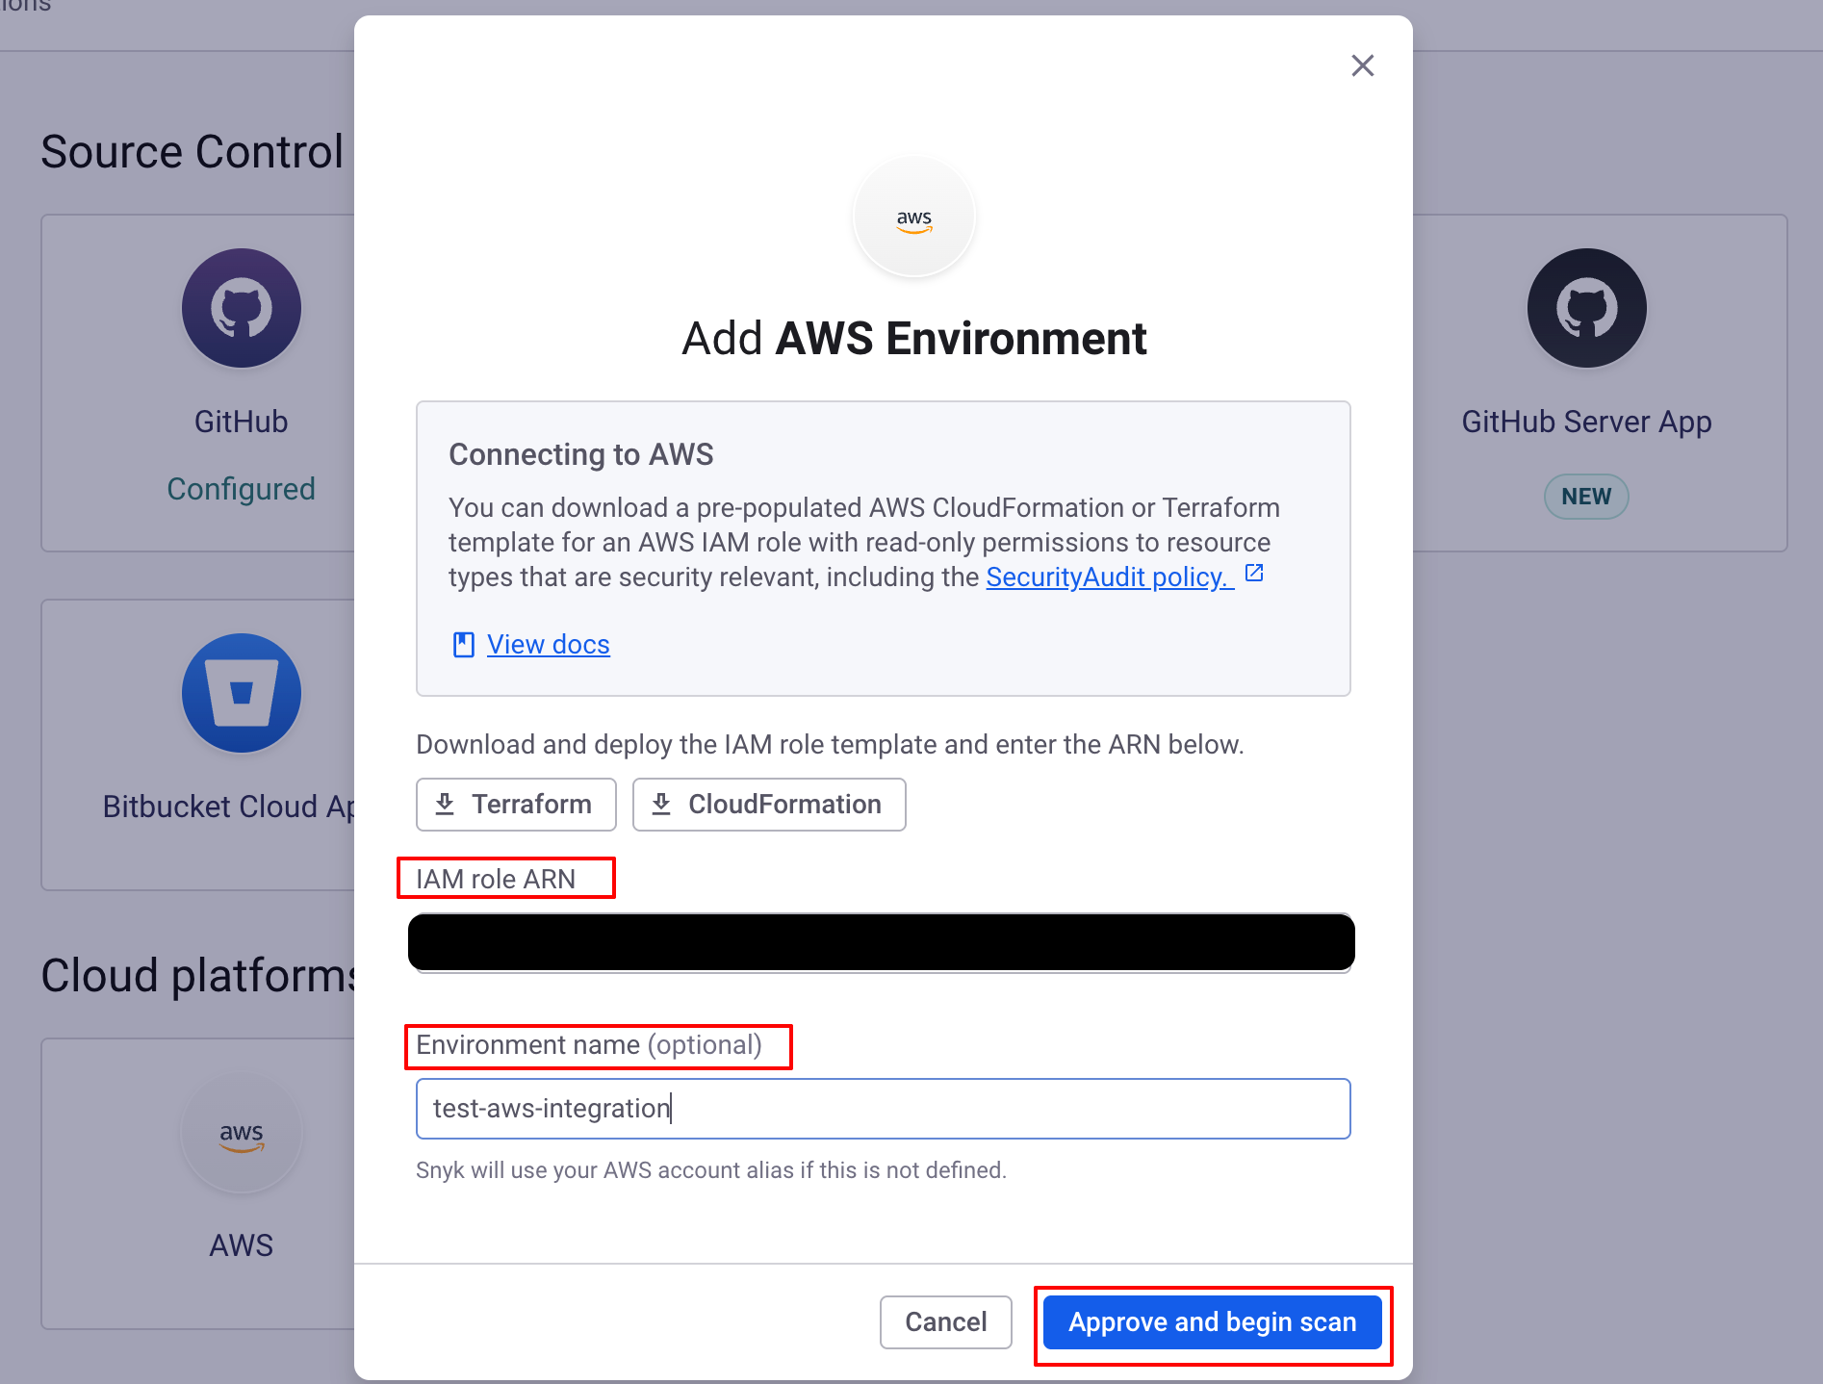Click the IAM role ARN label
The height and width of the screenshot is (1384, 1823).
point(496,879)
